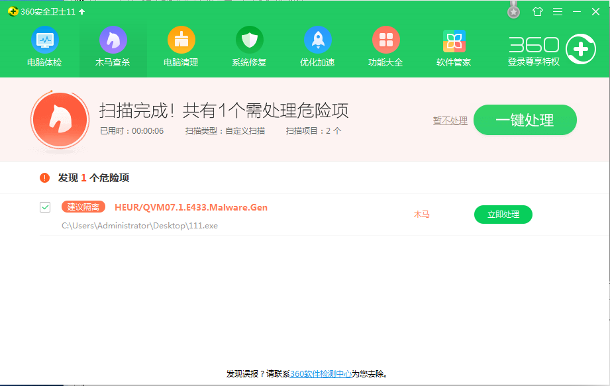Click the T-shirt skin icon
Screen dimensions: 610x386
click(537, 12)
